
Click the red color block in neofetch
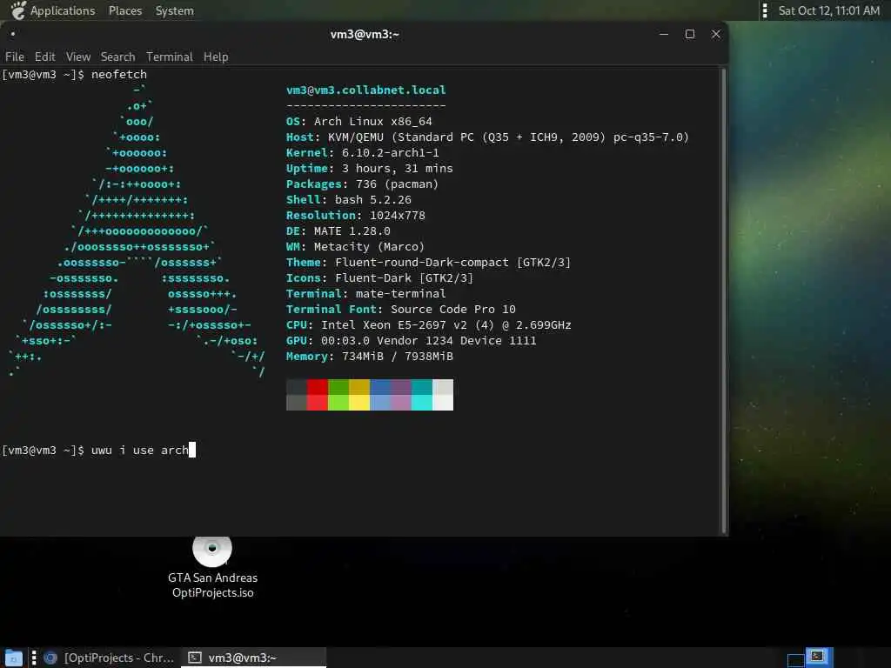(x=317, y=395)
